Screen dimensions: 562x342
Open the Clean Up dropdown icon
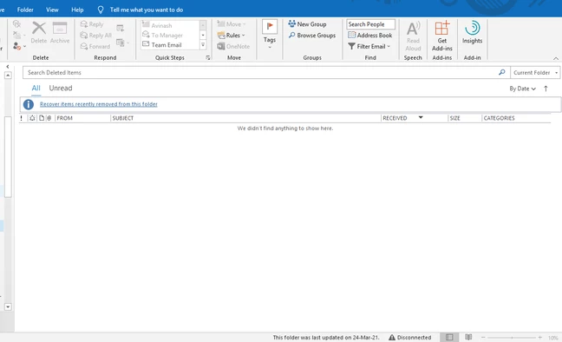(19, 36)
